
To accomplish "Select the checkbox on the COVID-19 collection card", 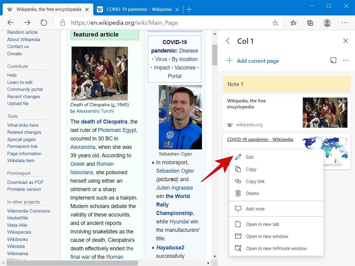I will pos(342,142).
